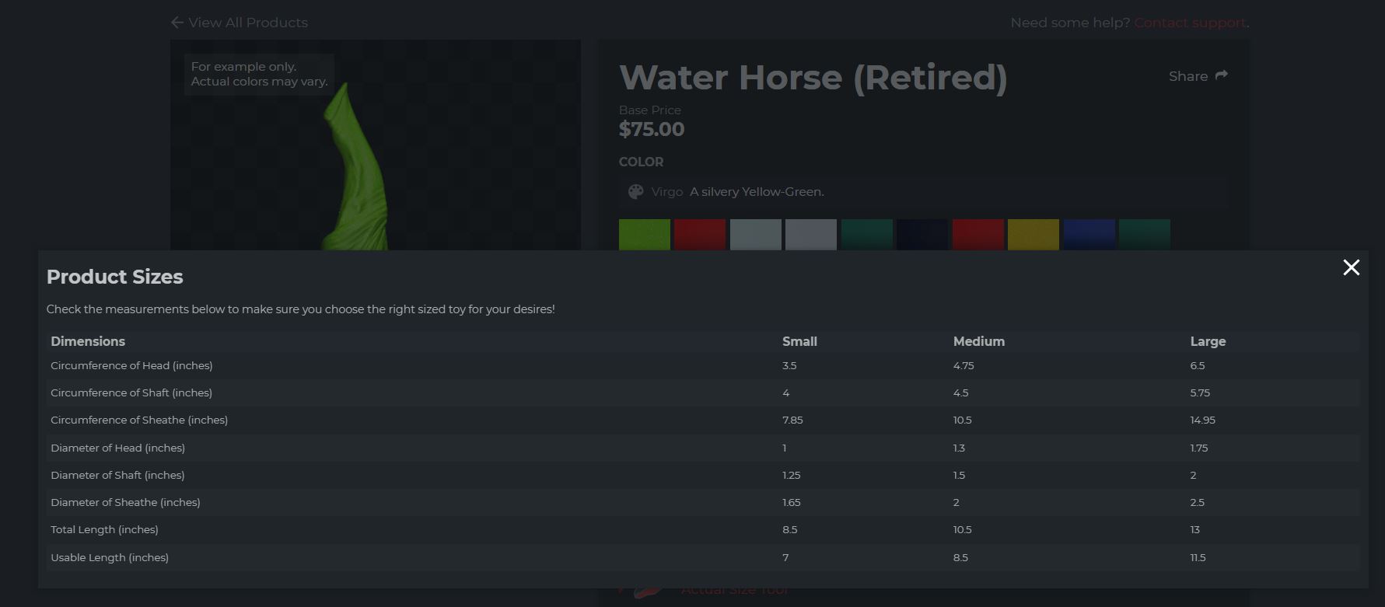Image resolution: width=1385 pixels, height=607 pixels.
Task: Select the yellow color swatch
Action: (1034, 235)
